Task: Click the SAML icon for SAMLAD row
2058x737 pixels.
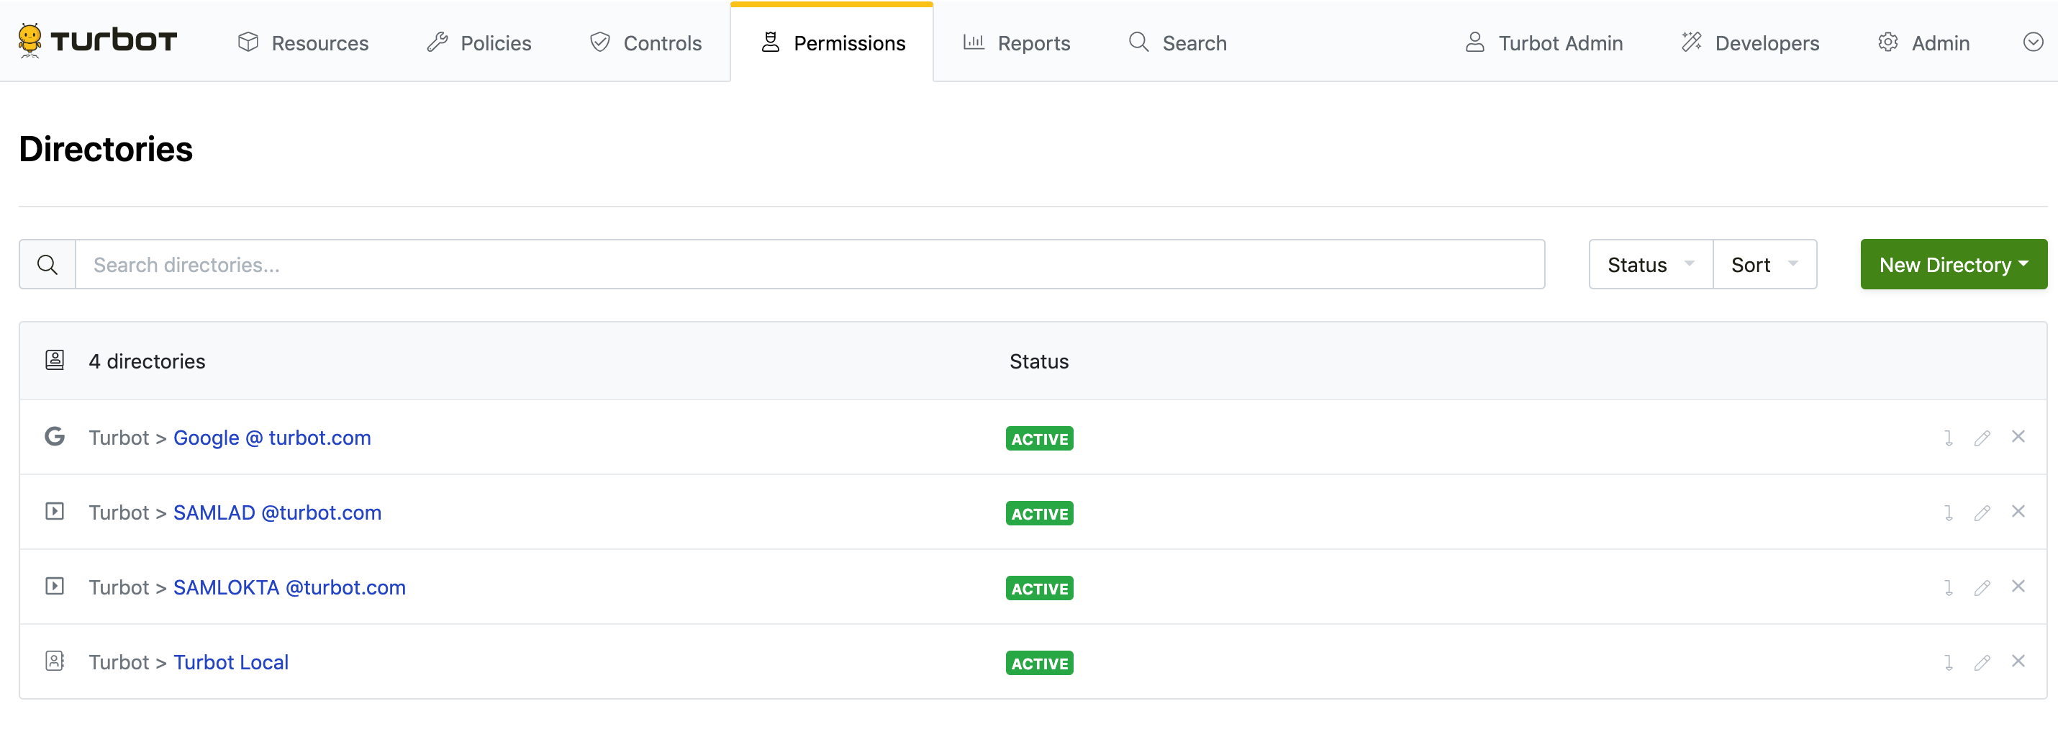Action: [54, 512]
